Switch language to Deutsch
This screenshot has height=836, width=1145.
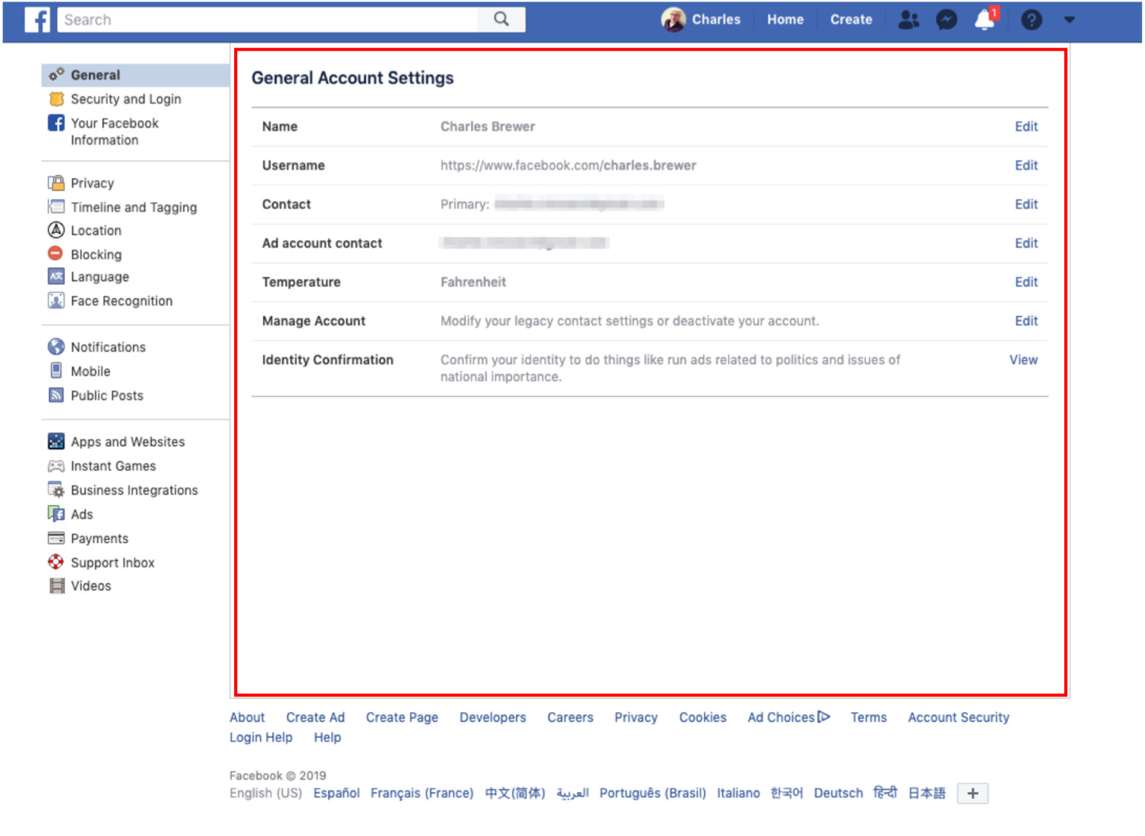[x=839, y=793]
